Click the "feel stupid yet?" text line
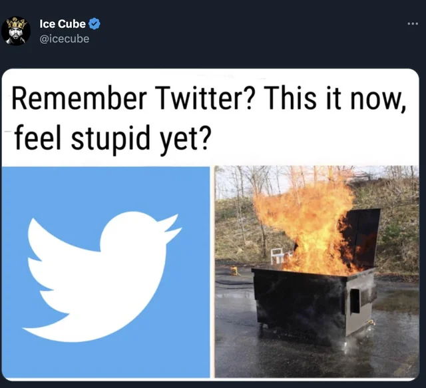 coord(112,138)
